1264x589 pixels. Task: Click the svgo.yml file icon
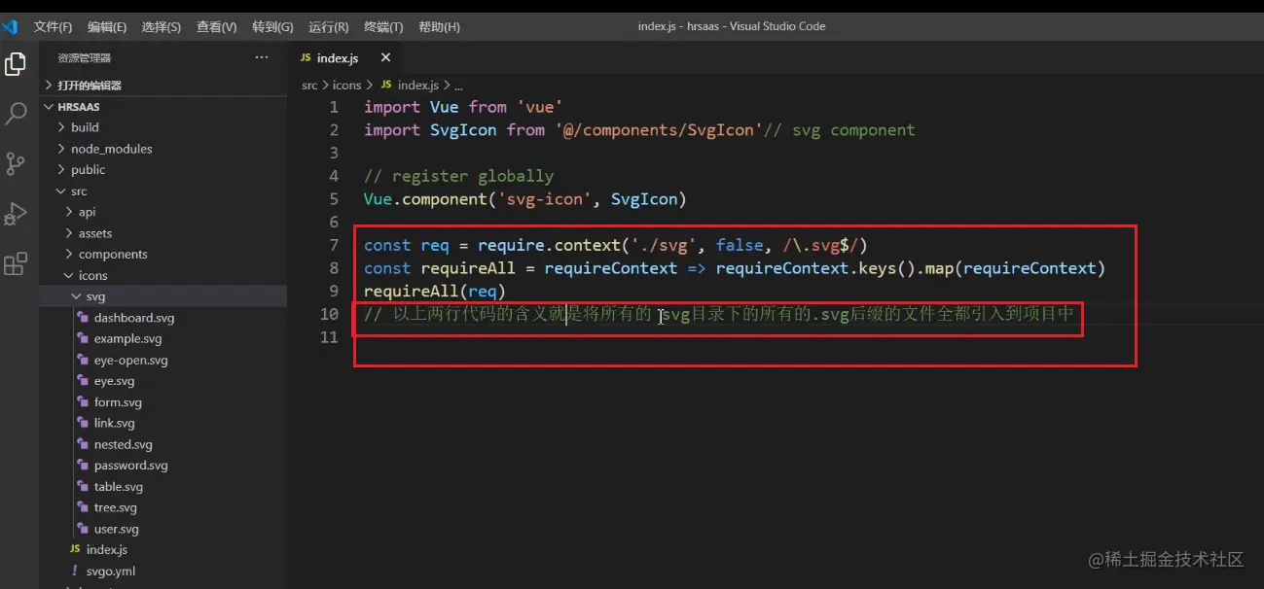pos(75,572)
